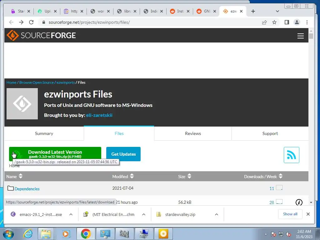Launch Internet Explorer from taskbar
This screenshot has width=320, height=240.
coord(28,234)
